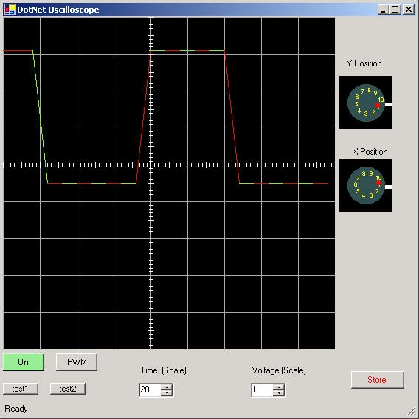Toggle the green On power button
This screenshot has width=419, height=419.
(24, 362)
